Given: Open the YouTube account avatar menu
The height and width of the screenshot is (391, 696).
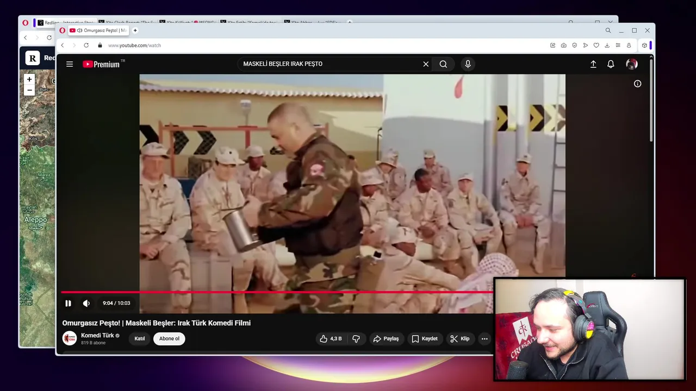Looking at the screenshot, I should [x=631, y=64].
